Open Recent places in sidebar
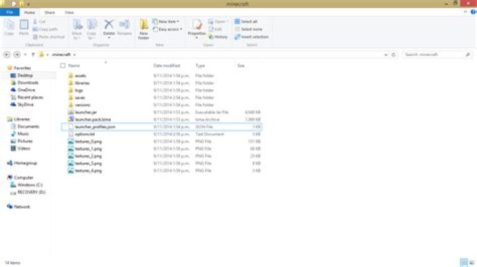The width and height of the screenshot is (477, 267). 30,97
